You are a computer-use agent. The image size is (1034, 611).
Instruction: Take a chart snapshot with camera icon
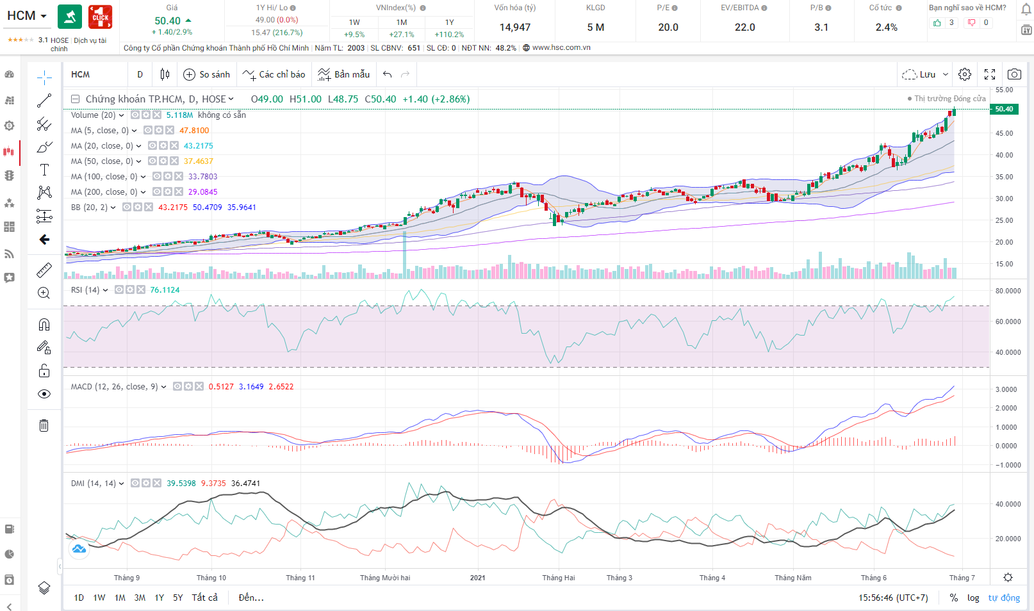tap(1014, 74)
